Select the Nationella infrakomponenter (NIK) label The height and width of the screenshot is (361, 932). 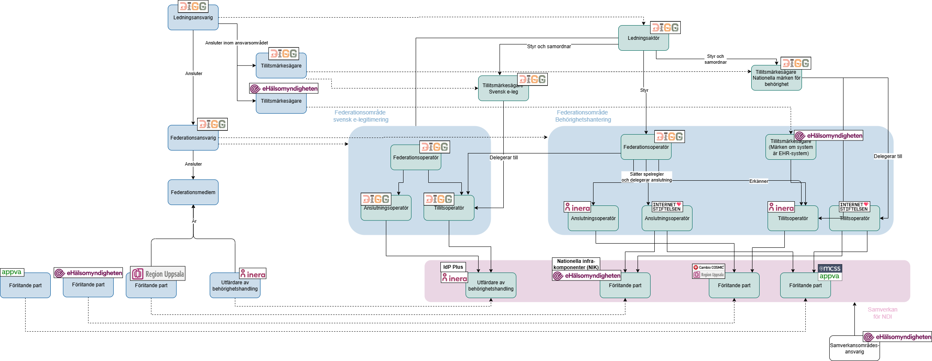575,264
